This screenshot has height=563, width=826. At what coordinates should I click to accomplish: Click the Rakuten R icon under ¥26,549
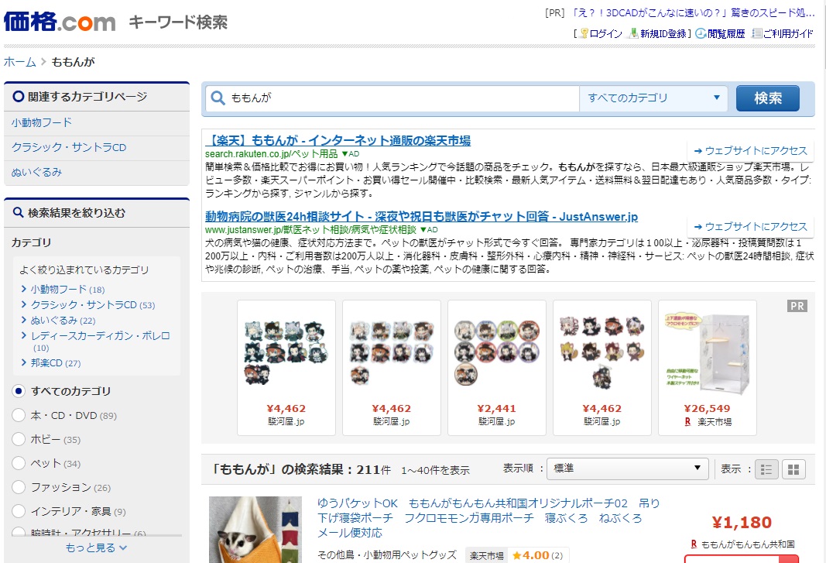pyautogui.click(x=687, y=422)
